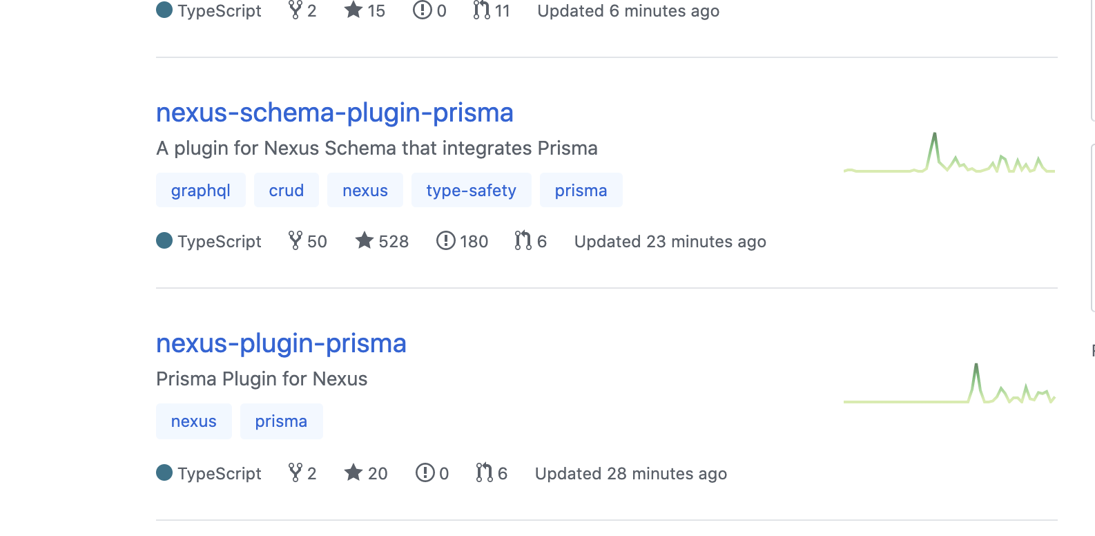Click the star icon showing 528 stars
Screen dimensions: 1095x536
pyautogui.click(x=365, y=241)
